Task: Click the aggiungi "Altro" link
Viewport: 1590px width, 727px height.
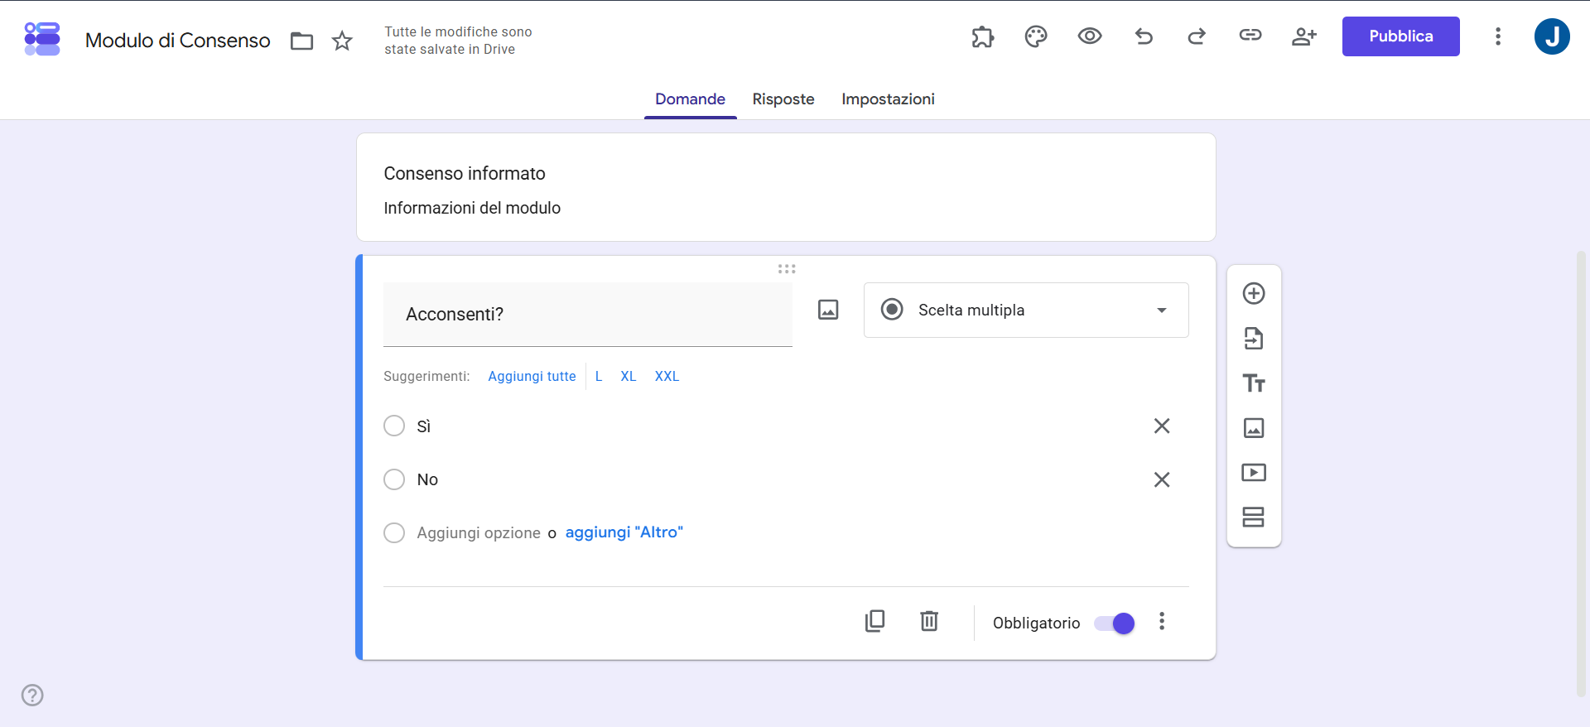Action: coord(624,532)
